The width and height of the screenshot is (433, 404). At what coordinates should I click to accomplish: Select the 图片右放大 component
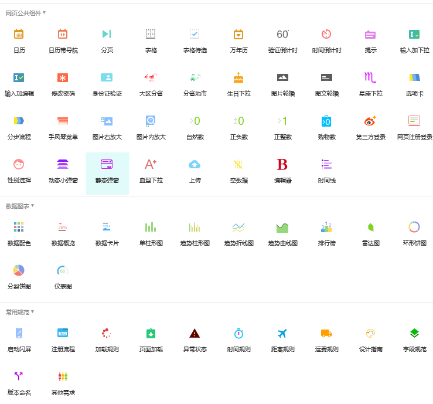[107, 121]
